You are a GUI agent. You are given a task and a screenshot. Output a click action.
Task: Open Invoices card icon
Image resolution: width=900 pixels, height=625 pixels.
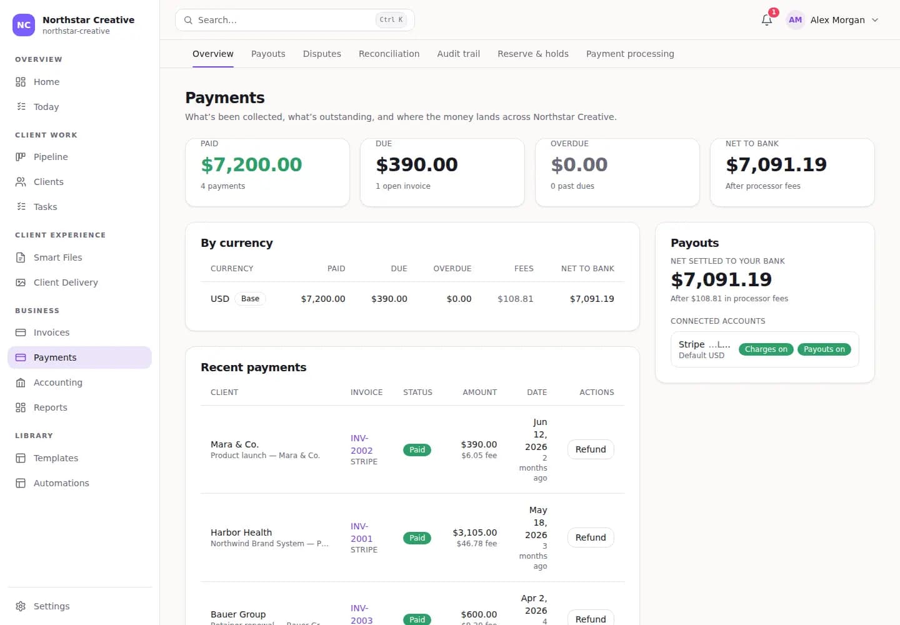(21, 332)
